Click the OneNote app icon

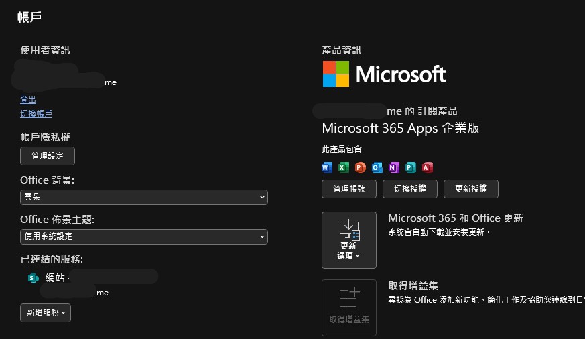pos(394,167)
